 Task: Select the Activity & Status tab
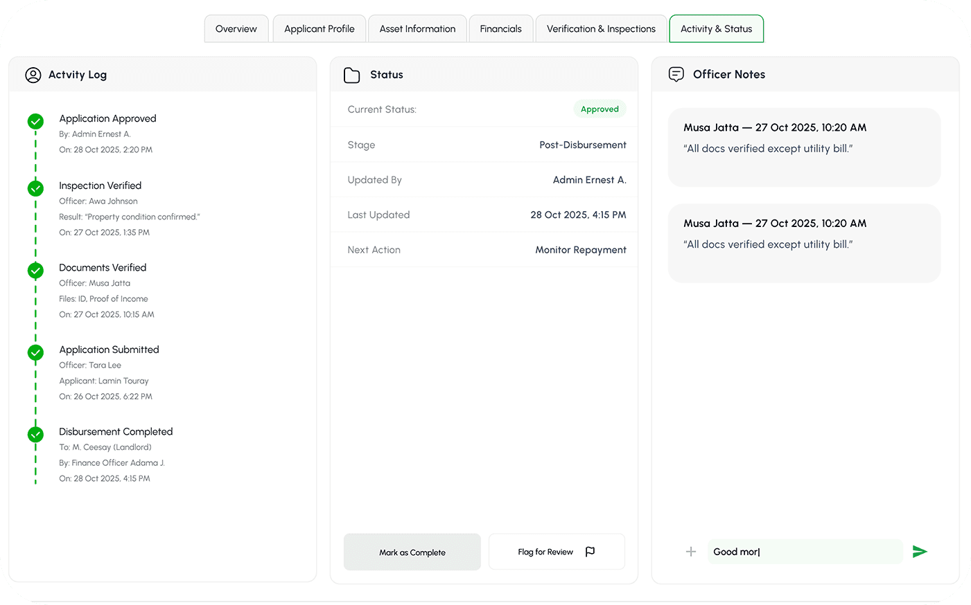click(717, 29)
